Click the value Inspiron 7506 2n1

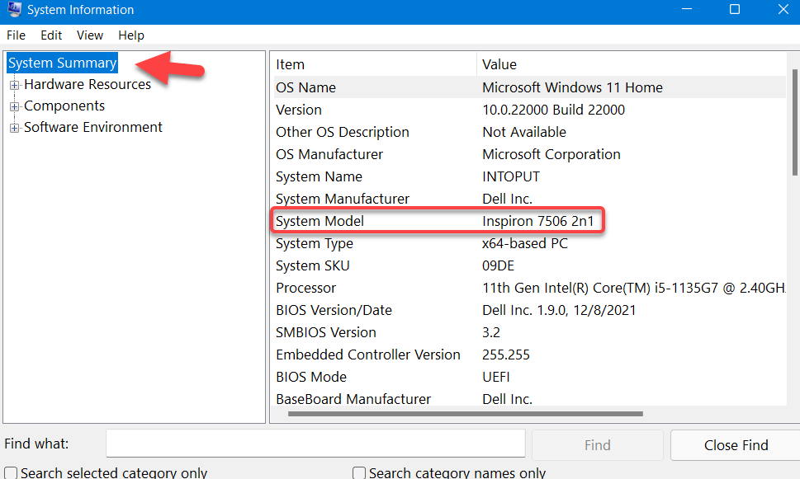538,221
